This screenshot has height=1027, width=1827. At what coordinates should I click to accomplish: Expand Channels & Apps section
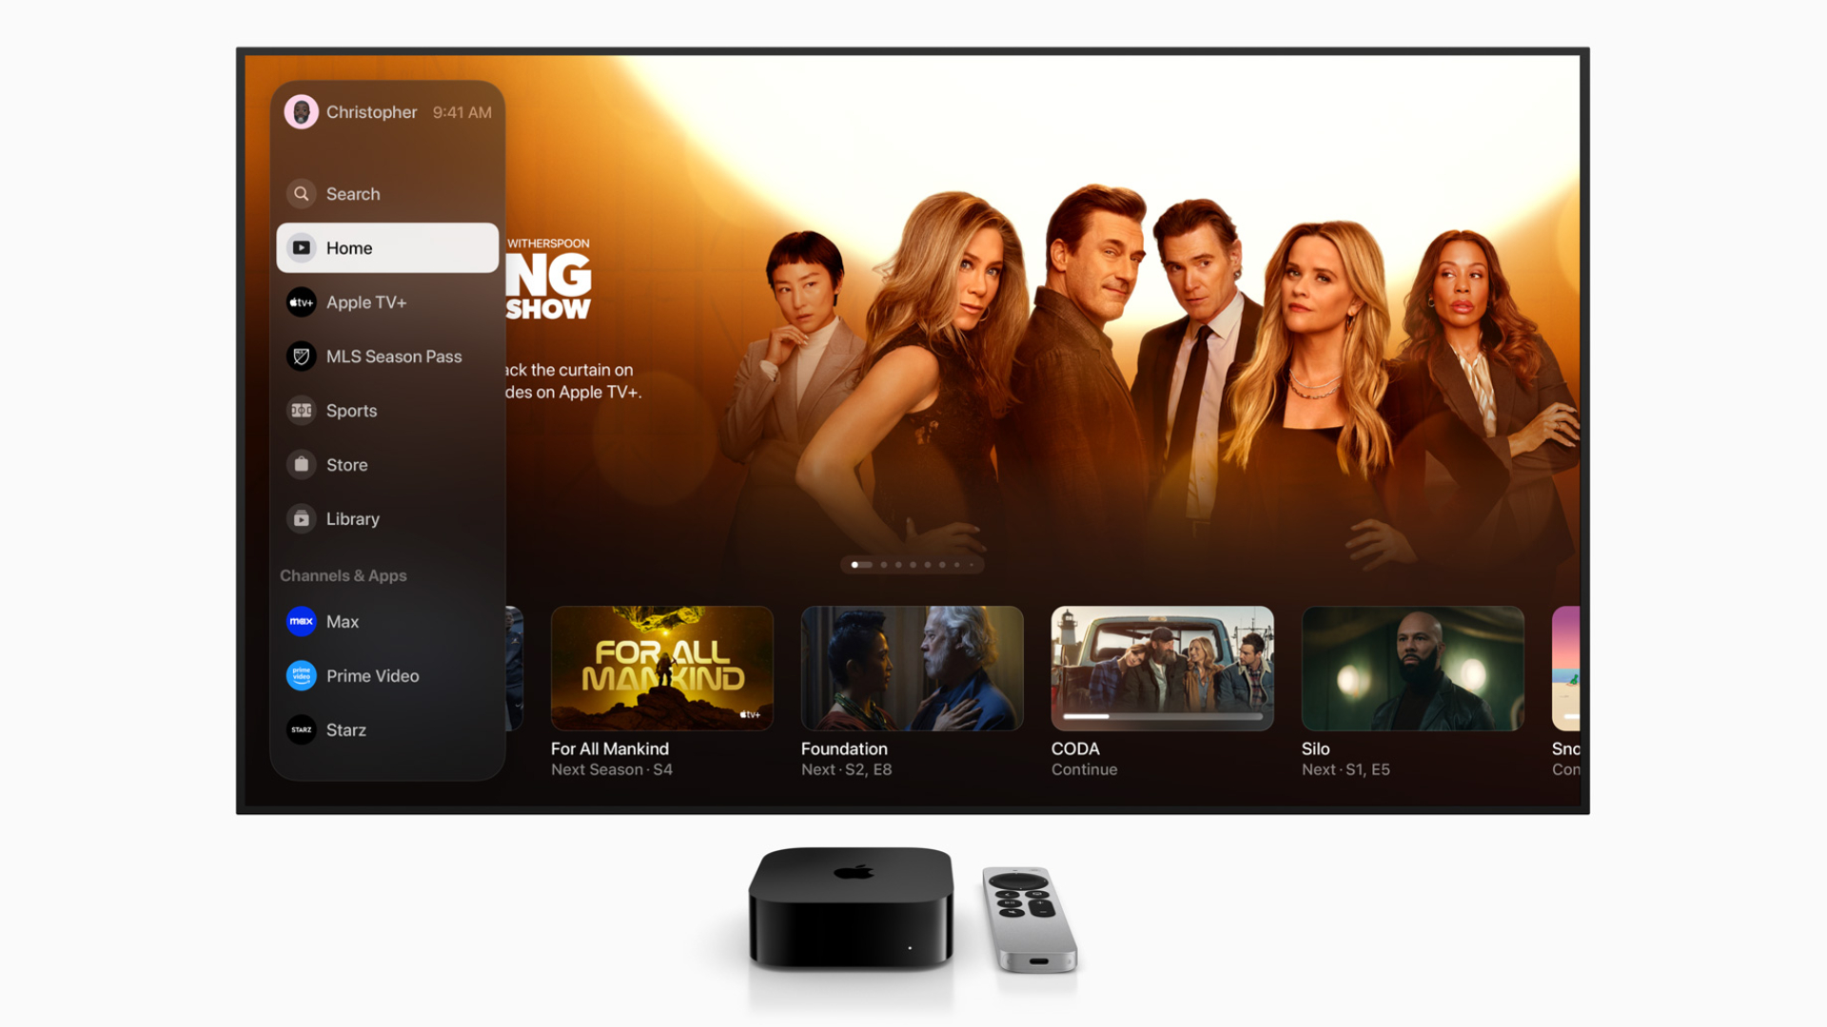(x=345, y=575)
